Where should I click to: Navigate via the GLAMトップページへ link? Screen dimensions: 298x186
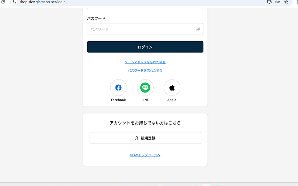click(145, 155)
